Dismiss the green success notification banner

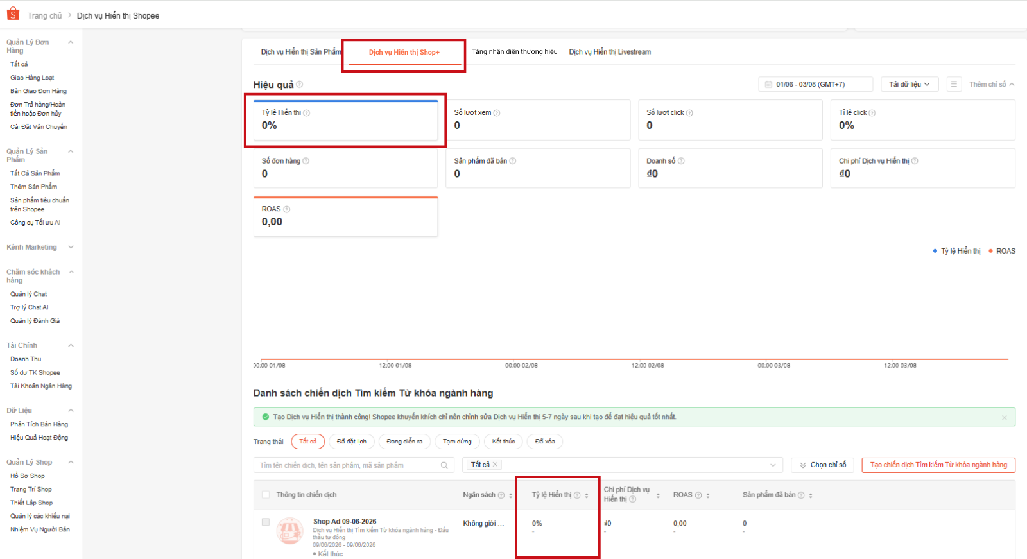pos(1005,418)
